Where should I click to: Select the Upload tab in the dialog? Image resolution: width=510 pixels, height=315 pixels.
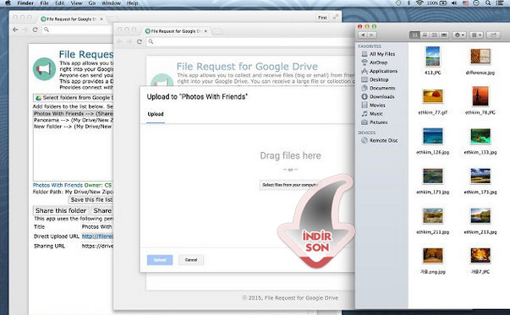156,114
